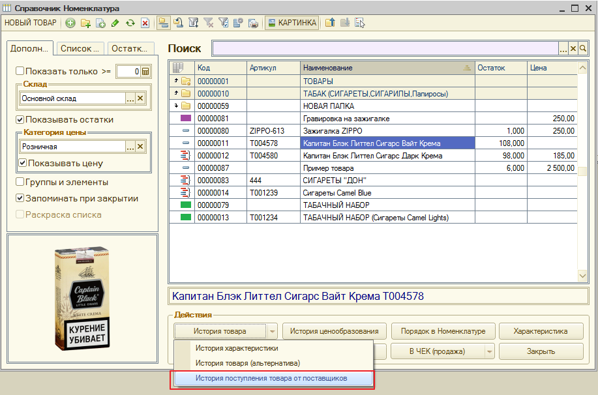The width and height of the screenshot is (598, 395).
Task: Choose История характеристики menu item
Action: 273,348
